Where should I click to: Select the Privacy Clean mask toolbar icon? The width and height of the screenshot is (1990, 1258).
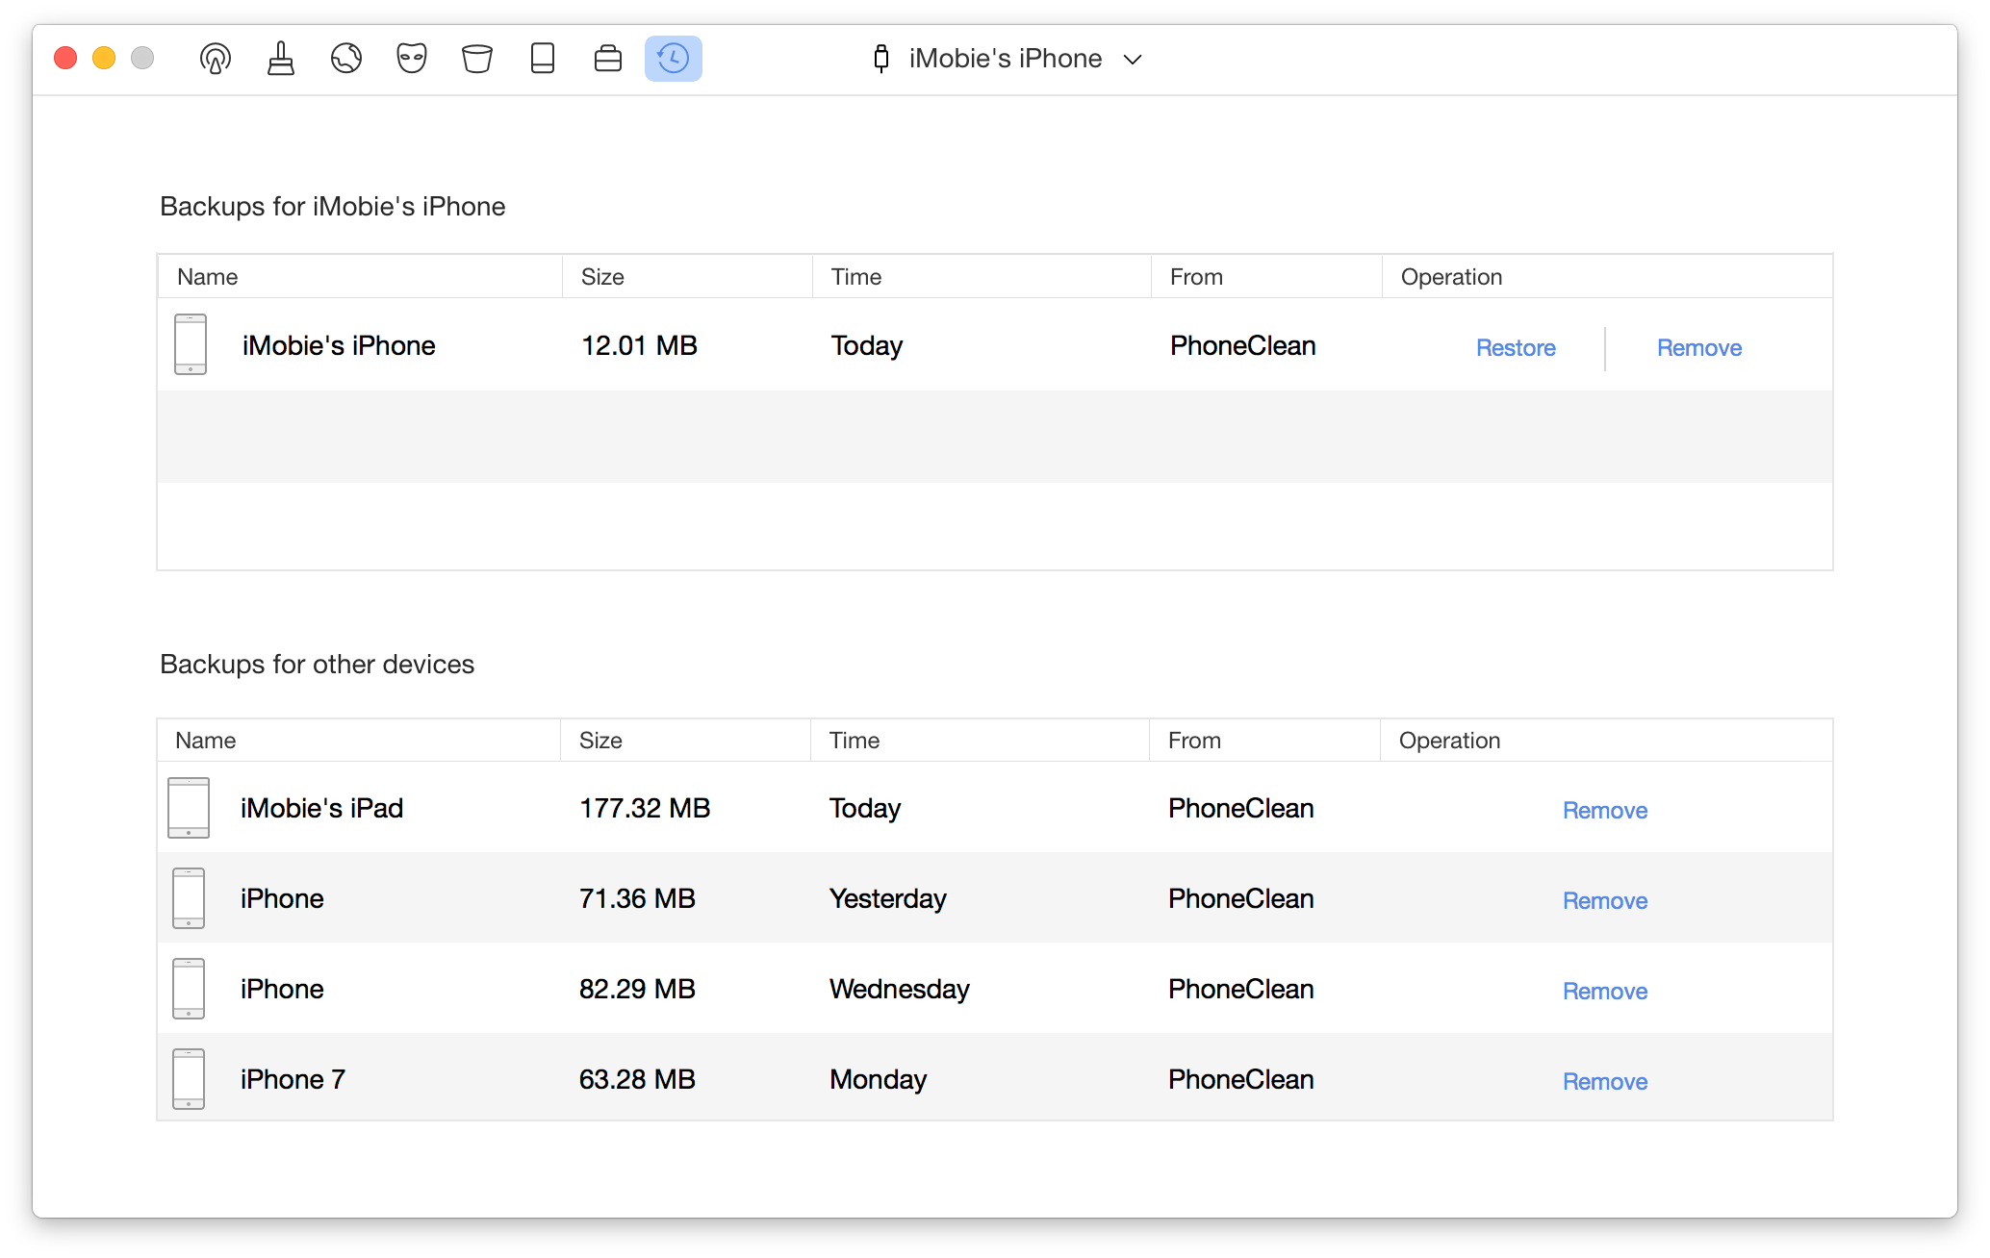(x=412, y=59)
